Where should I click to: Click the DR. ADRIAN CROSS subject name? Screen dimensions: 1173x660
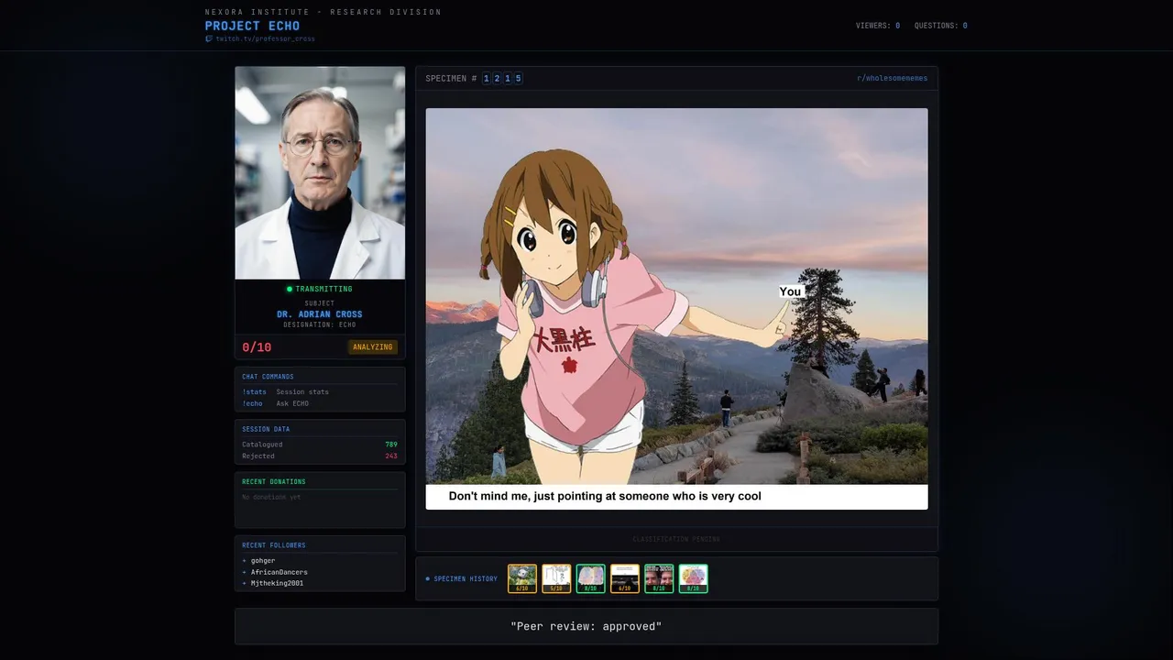[320, 314]
